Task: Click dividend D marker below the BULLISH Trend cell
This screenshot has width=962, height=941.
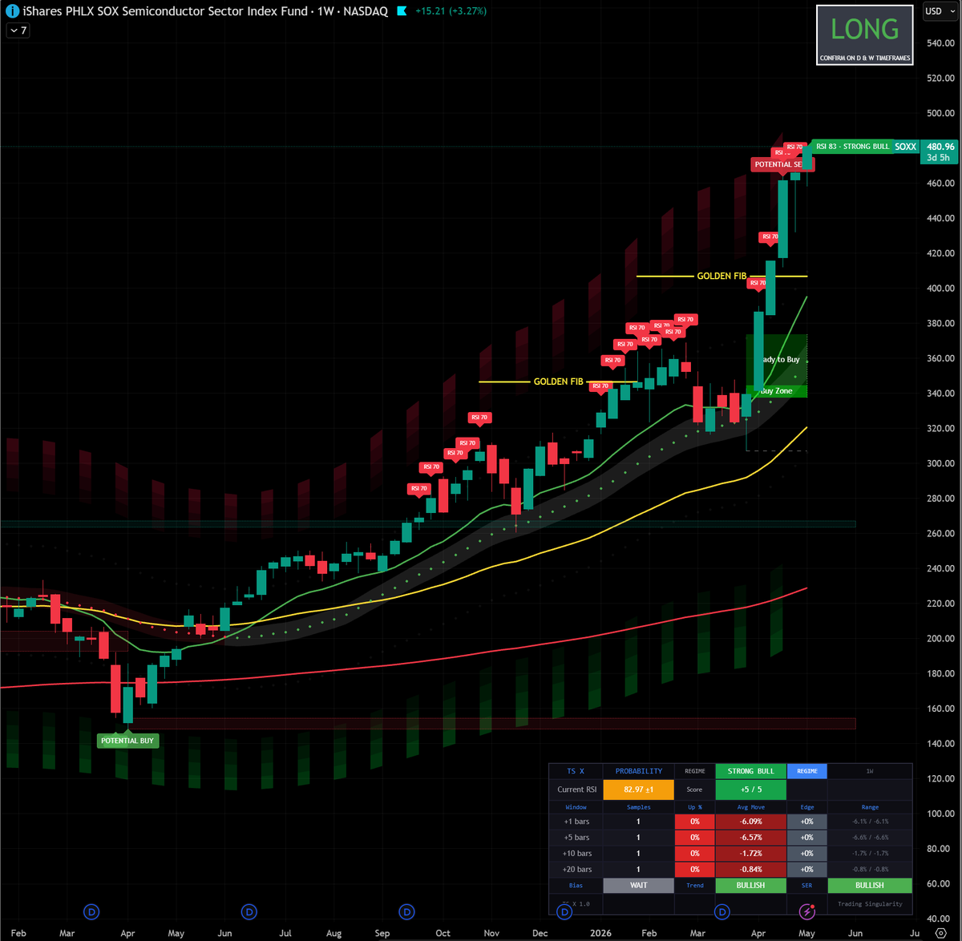Action: (721, 911)
